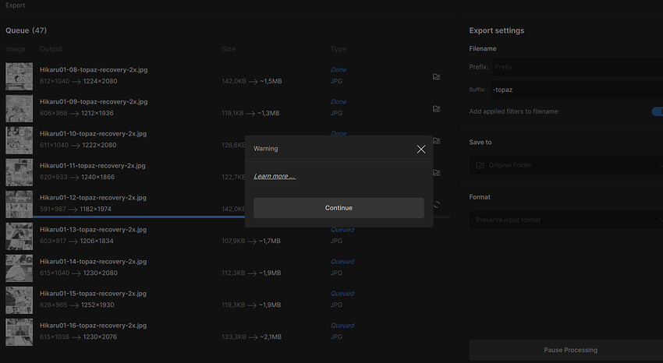Follow the Learn more link
The image size is (663, 363).
[275, 176]
